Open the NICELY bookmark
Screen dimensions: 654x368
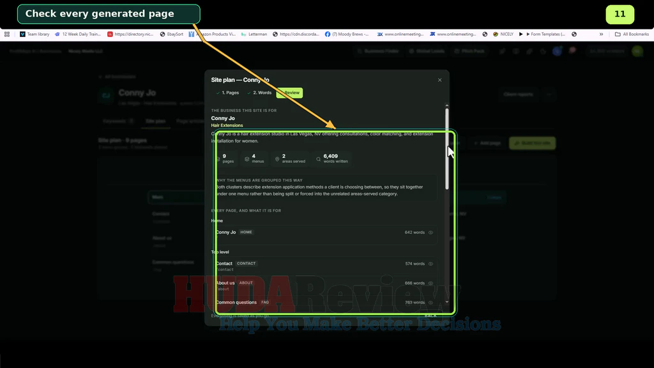[503, 34]
